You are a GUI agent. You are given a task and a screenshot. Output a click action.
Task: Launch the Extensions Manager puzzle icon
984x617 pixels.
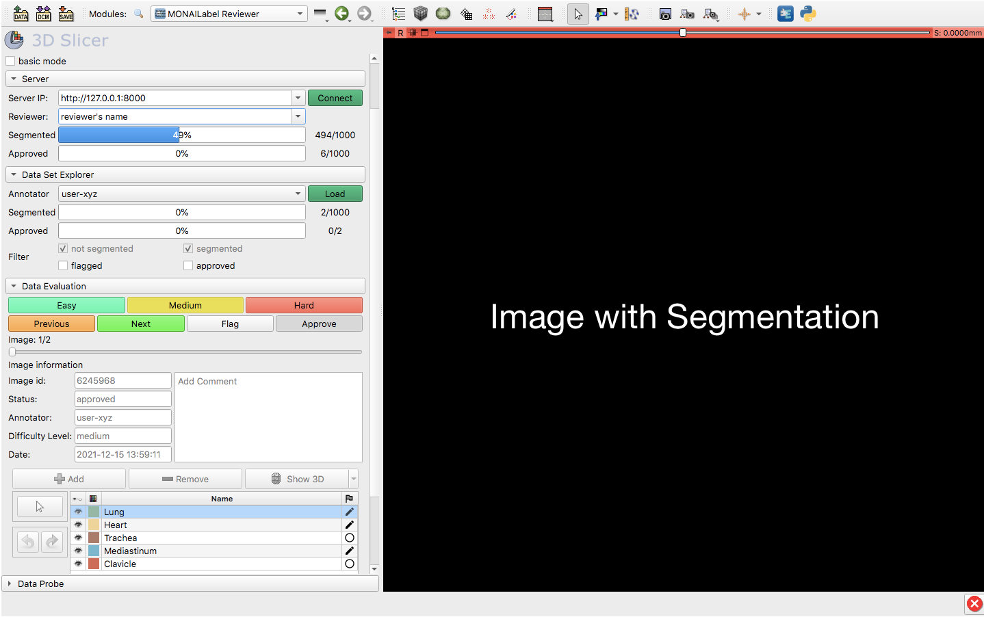[x=785, y=14]
